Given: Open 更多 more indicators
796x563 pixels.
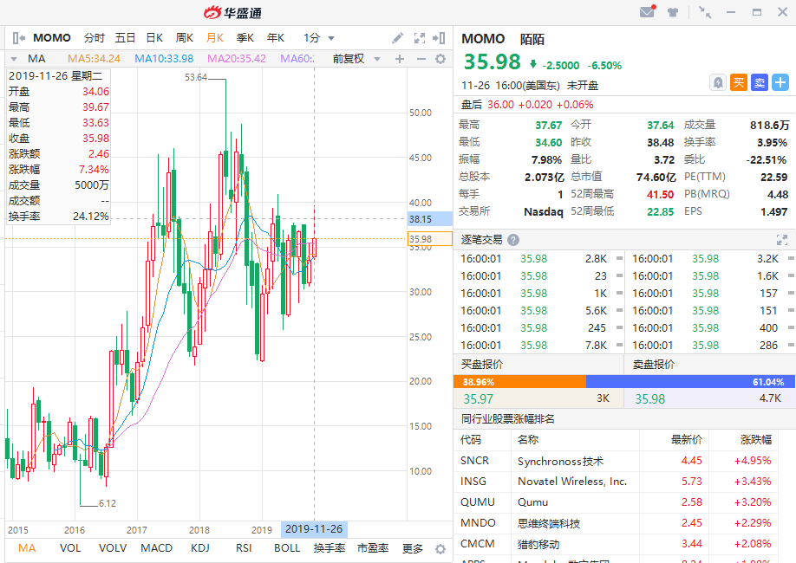Looking at the screenshot, I should pos(413,548).
